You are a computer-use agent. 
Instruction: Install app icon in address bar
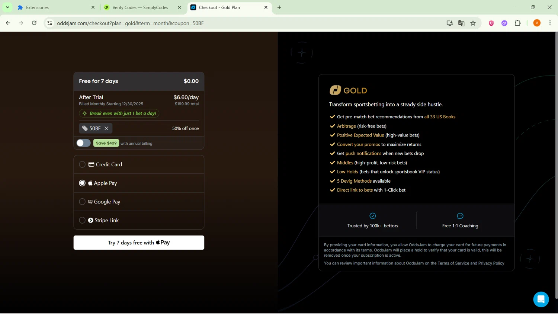[449, 23]
